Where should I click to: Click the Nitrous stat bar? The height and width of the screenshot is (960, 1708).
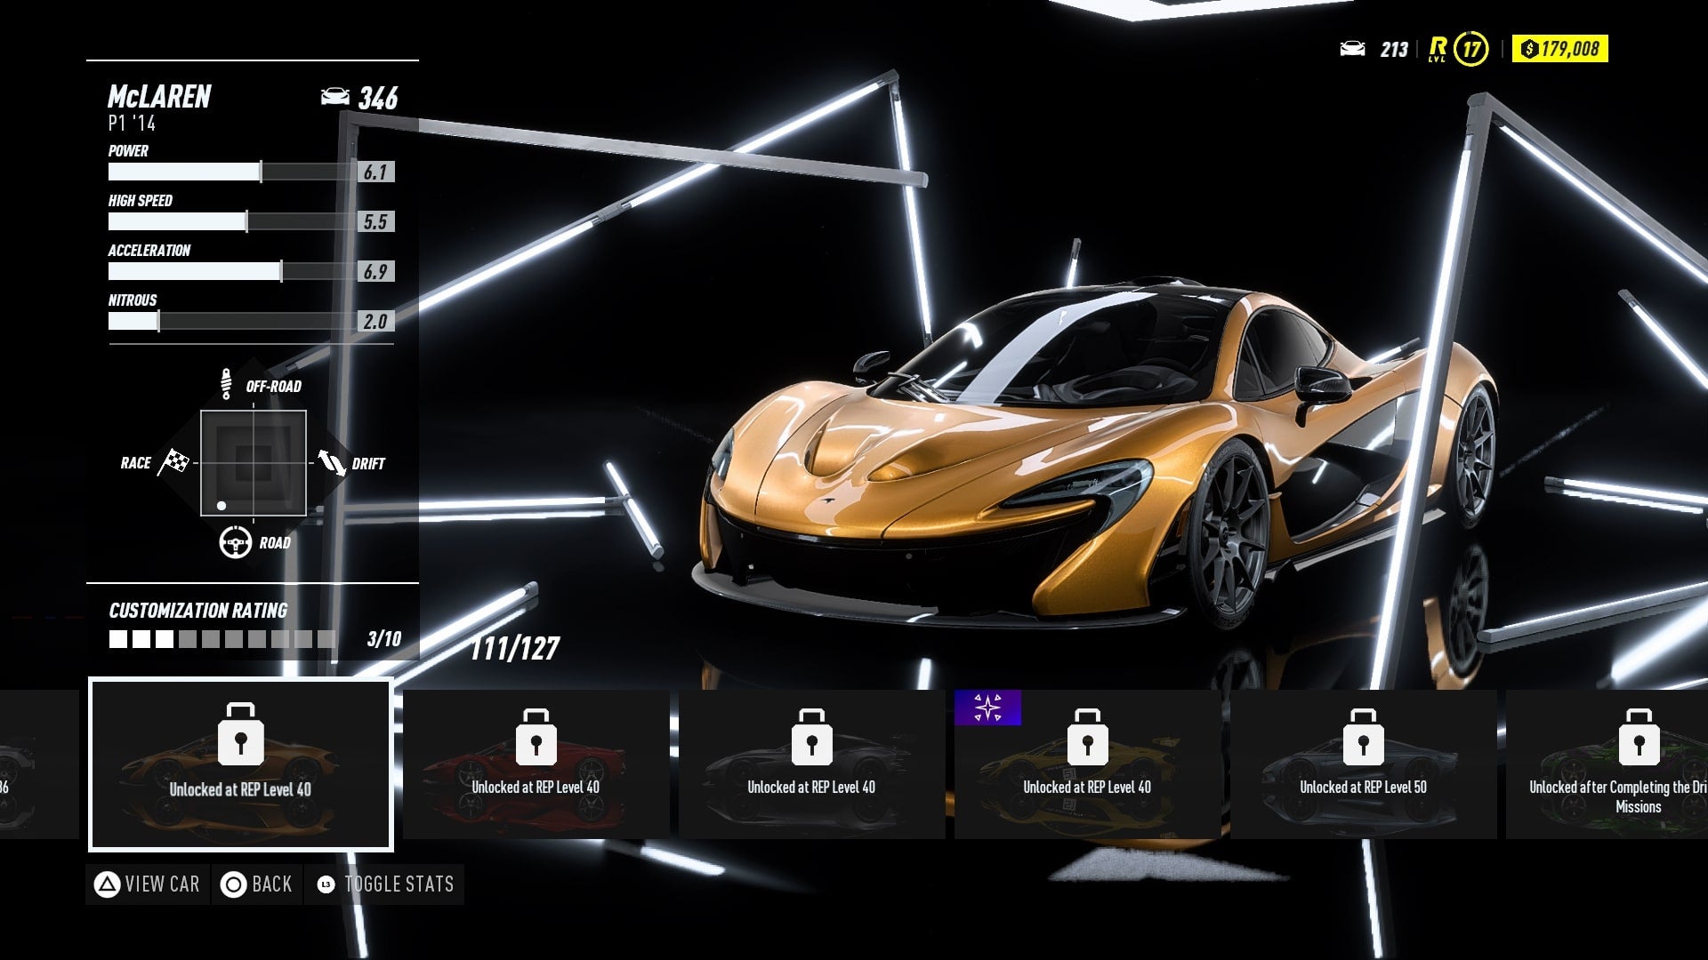(233, 322)
